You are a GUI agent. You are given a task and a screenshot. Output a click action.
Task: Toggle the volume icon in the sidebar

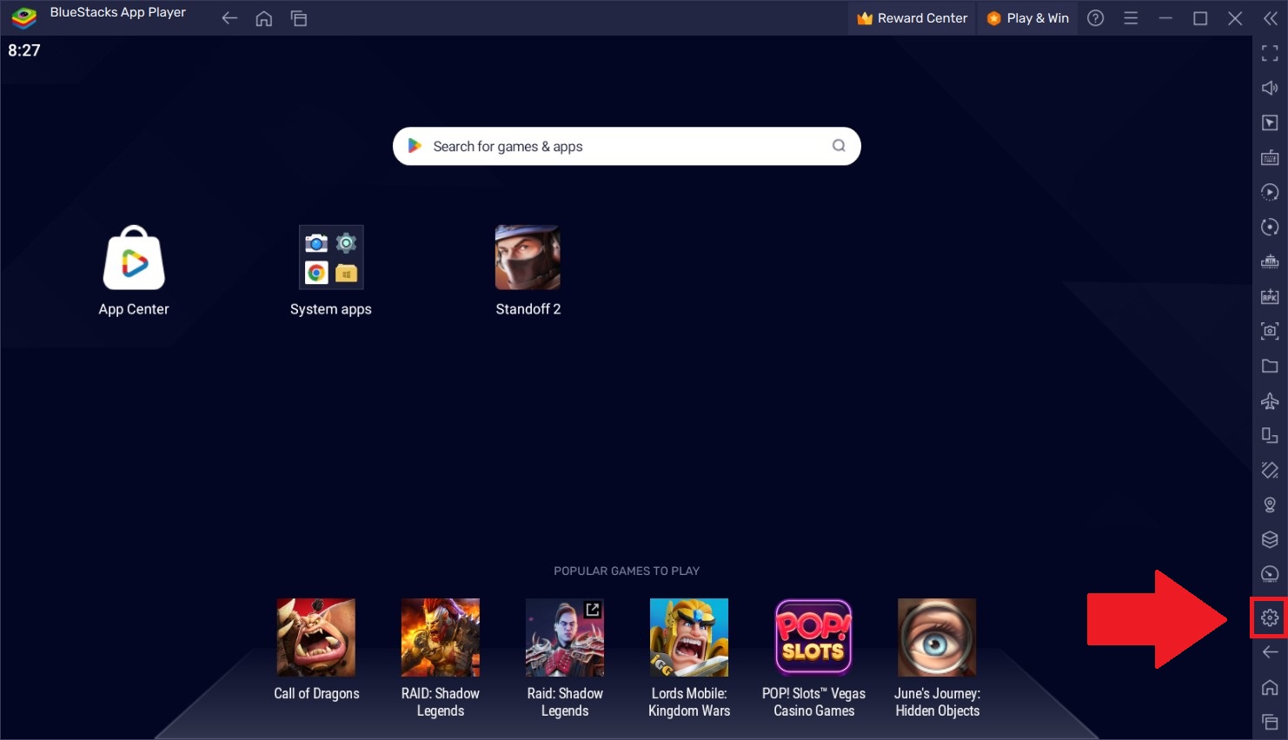pos(1269,88)
